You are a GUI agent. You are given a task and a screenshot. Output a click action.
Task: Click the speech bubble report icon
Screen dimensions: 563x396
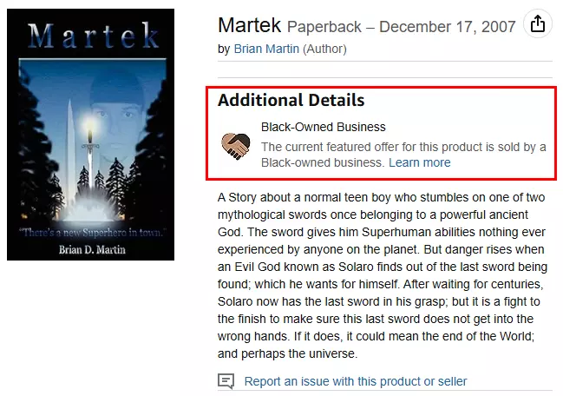[x=226, y=381]
